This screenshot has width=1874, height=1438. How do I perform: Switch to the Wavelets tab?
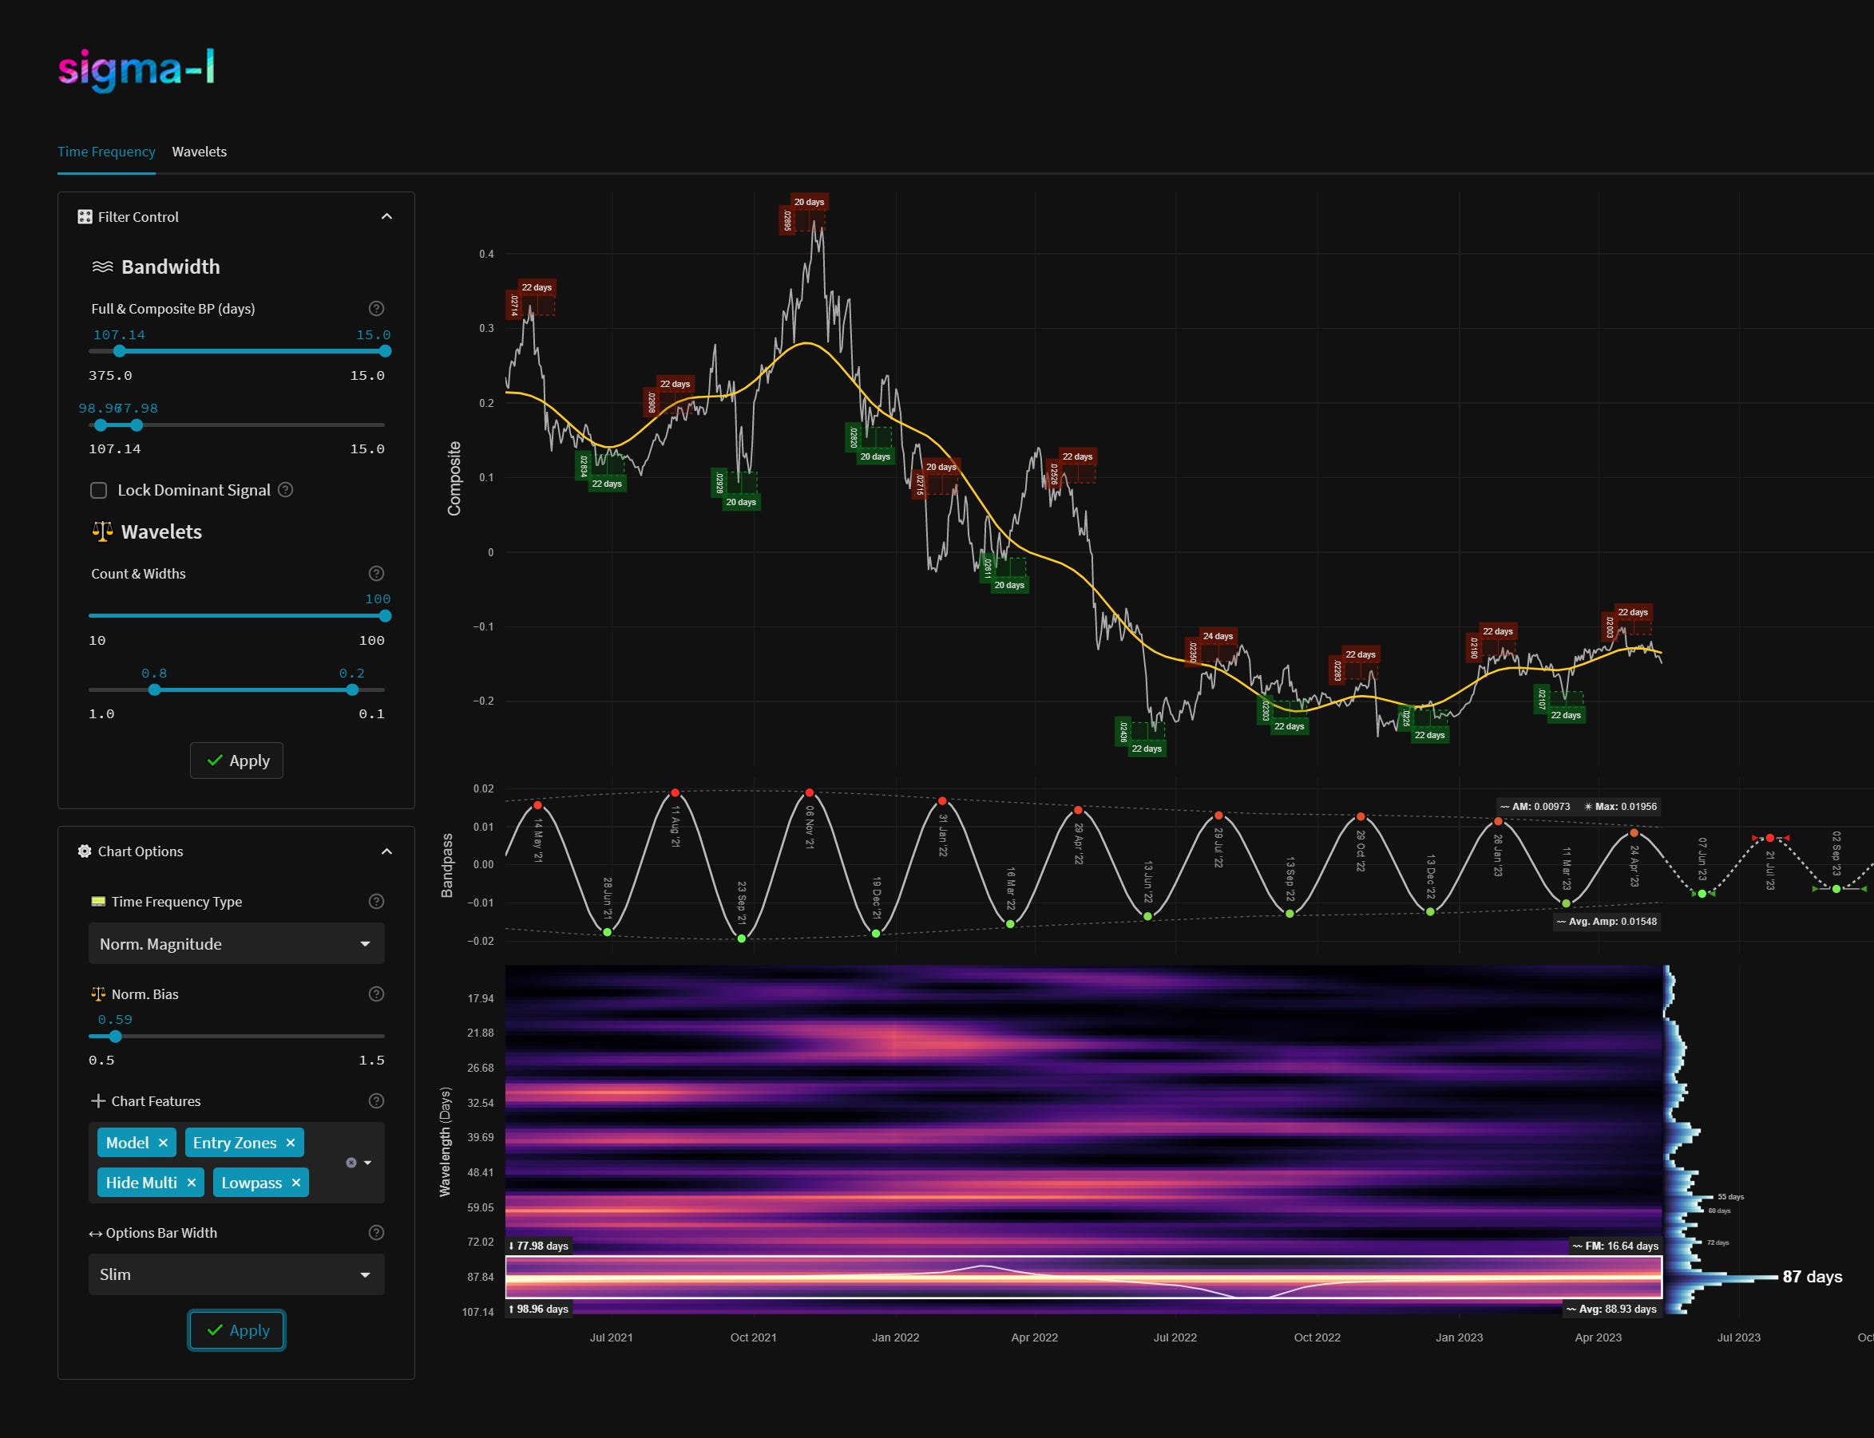pyautogui.click(x=200, y=152)
